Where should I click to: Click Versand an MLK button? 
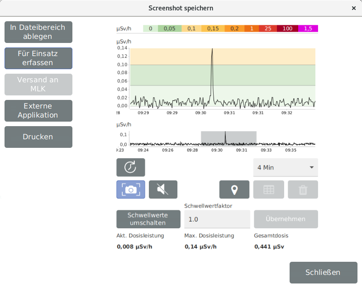pyautogui.click(x=38, y=85)
